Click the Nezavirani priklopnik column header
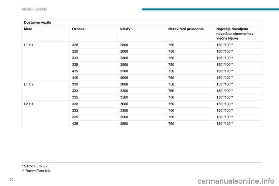 186,29
